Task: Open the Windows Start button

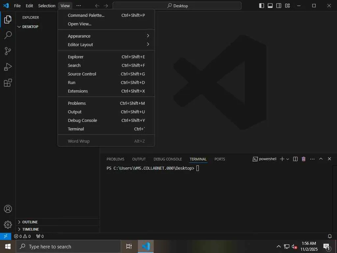Action: tap(8, 246)
